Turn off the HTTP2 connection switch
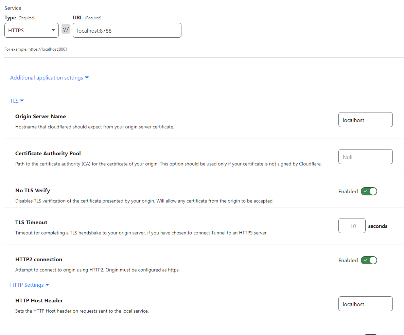Screen dimensions: 404x335 tap(369, 260)
